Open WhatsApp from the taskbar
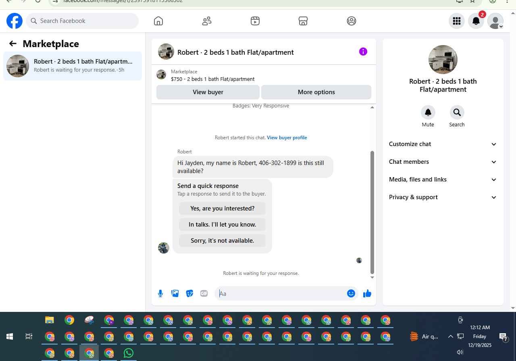 (x=129, y=353)
